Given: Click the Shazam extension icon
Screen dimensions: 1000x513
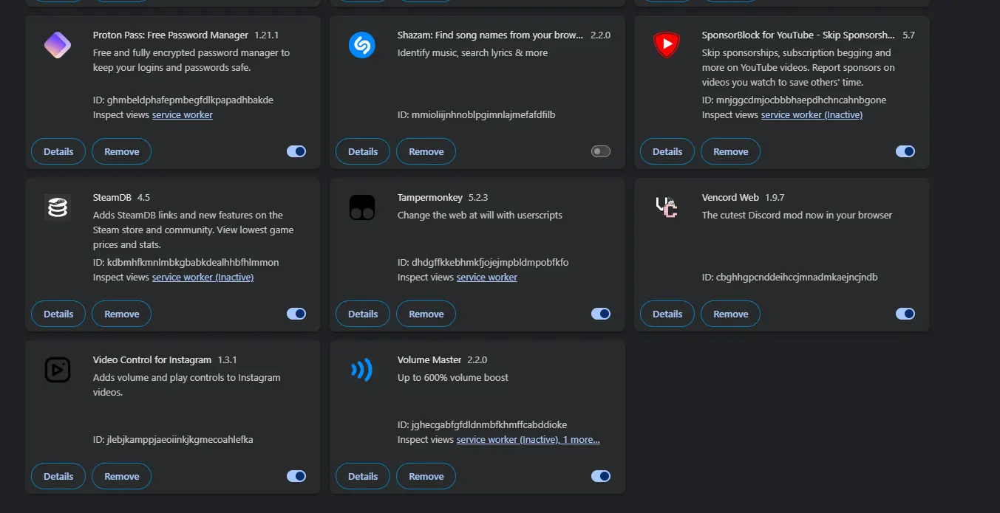Looking at the screenshot, I should pos(362,46).
